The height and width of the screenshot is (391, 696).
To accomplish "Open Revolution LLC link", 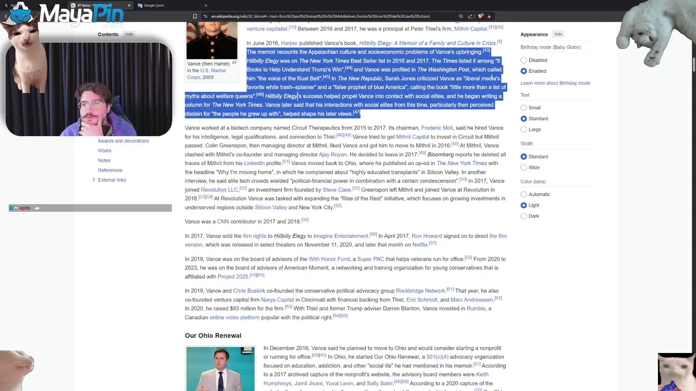I will (220, 190).
